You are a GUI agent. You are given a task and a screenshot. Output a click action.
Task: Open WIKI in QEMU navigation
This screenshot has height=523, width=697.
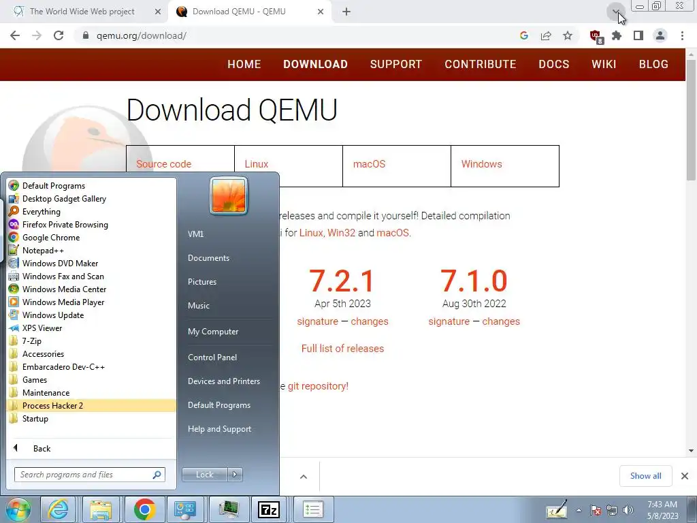604,64
